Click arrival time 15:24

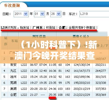pyautogui.click(x=34, y=77)
